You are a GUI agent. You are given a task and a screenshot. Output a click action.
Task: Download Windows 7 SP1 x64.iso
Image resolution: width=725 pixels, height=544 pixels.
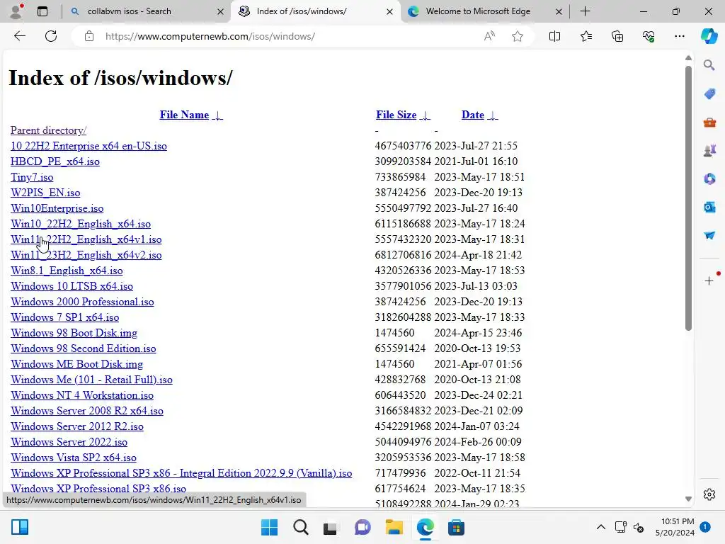(x=64, y=317)
